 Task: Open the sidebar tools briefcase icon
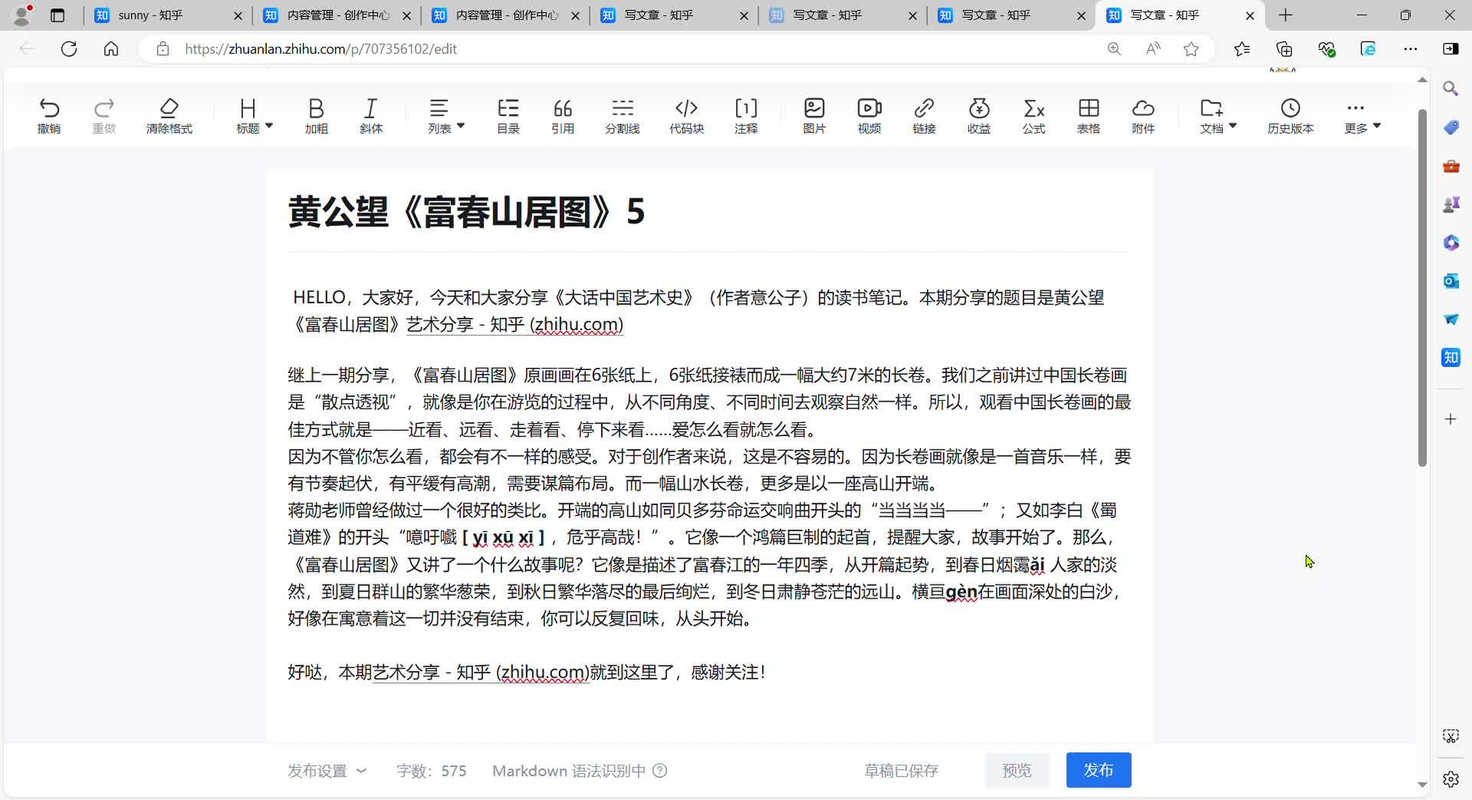click(x=1451, y=166)
